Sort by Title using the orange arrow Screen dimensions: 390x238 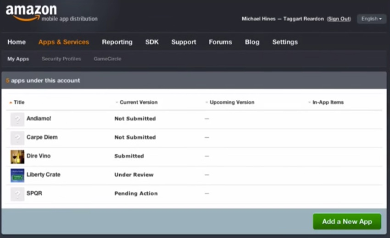11,103
